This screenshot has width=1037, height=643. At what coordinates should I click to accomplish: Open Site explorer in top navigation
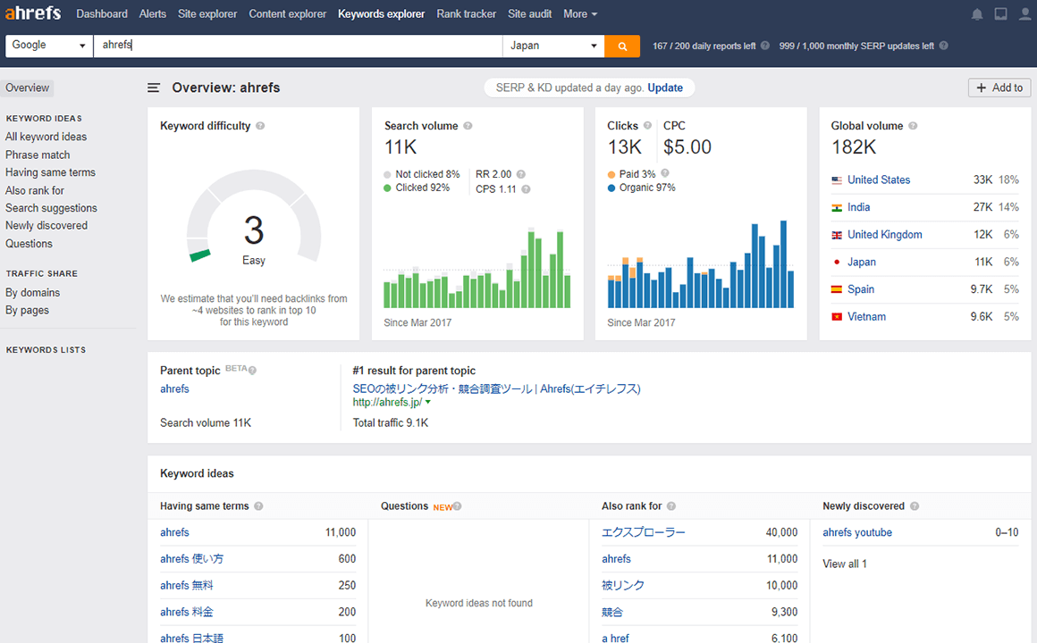207,14
